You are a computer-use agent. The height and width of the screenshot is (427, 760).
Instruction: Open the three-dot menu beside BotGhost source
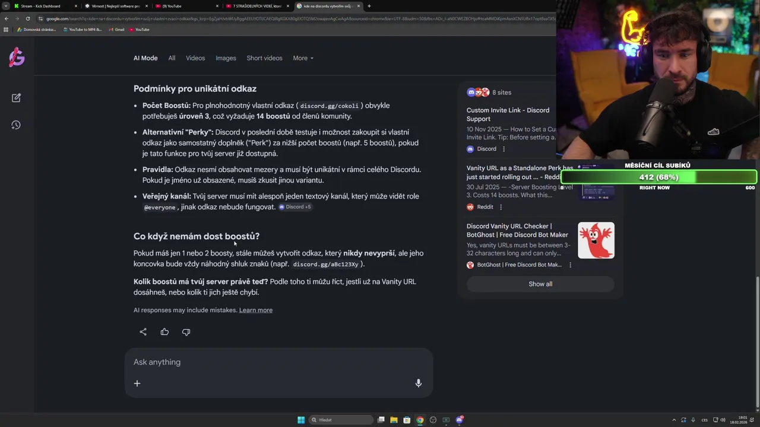tap(570, 265)
